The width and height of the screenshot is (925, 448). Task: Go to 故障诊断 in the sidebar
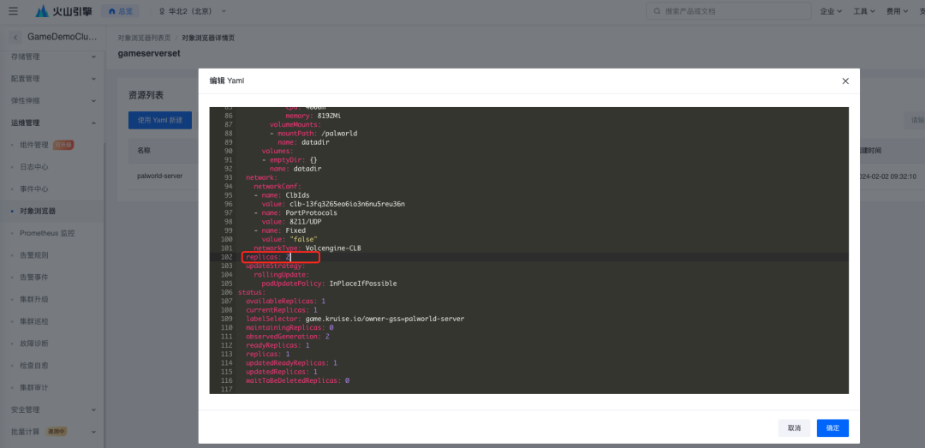34,343
